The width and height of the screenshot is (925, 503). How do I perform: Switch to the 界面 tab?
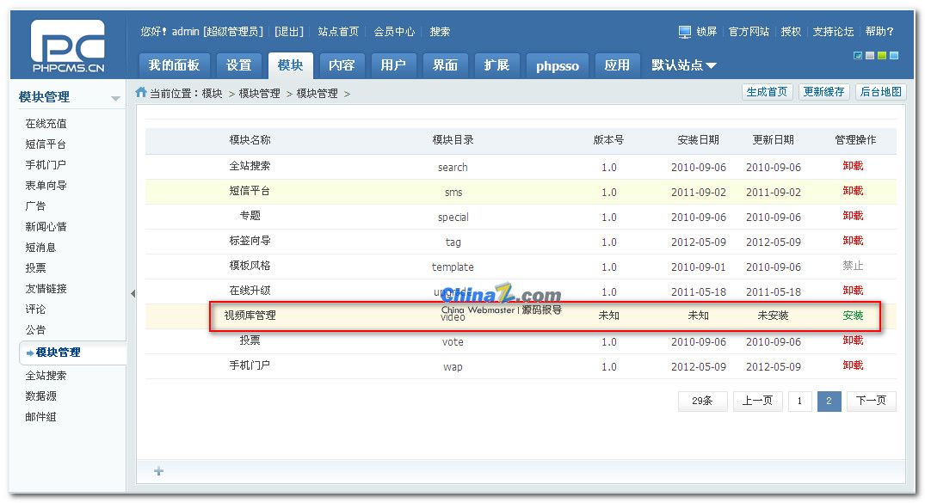(x=446, y=65)
